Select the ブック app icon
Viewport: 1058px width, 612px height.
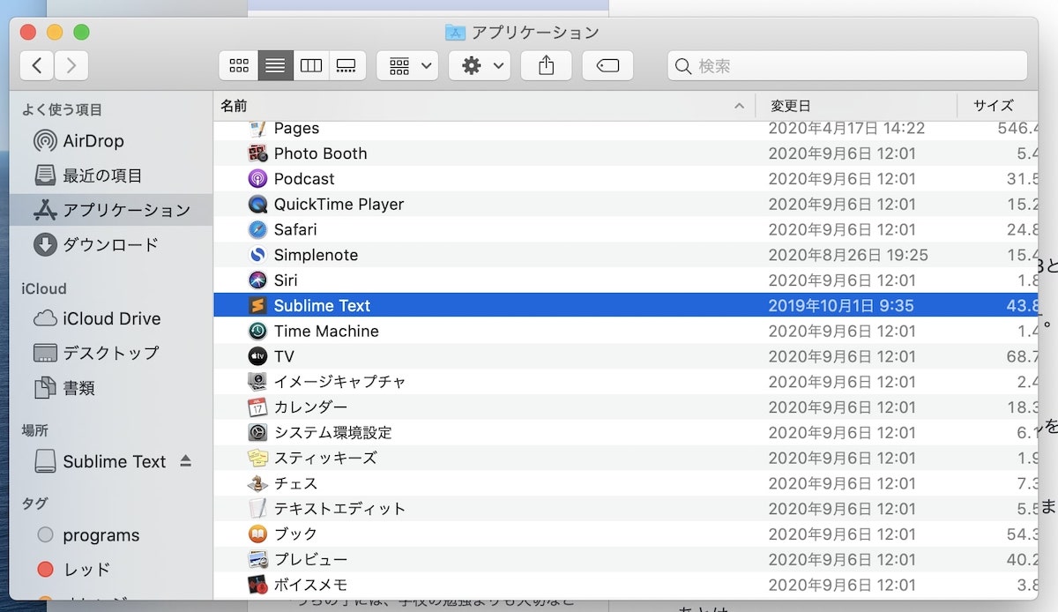257,534
